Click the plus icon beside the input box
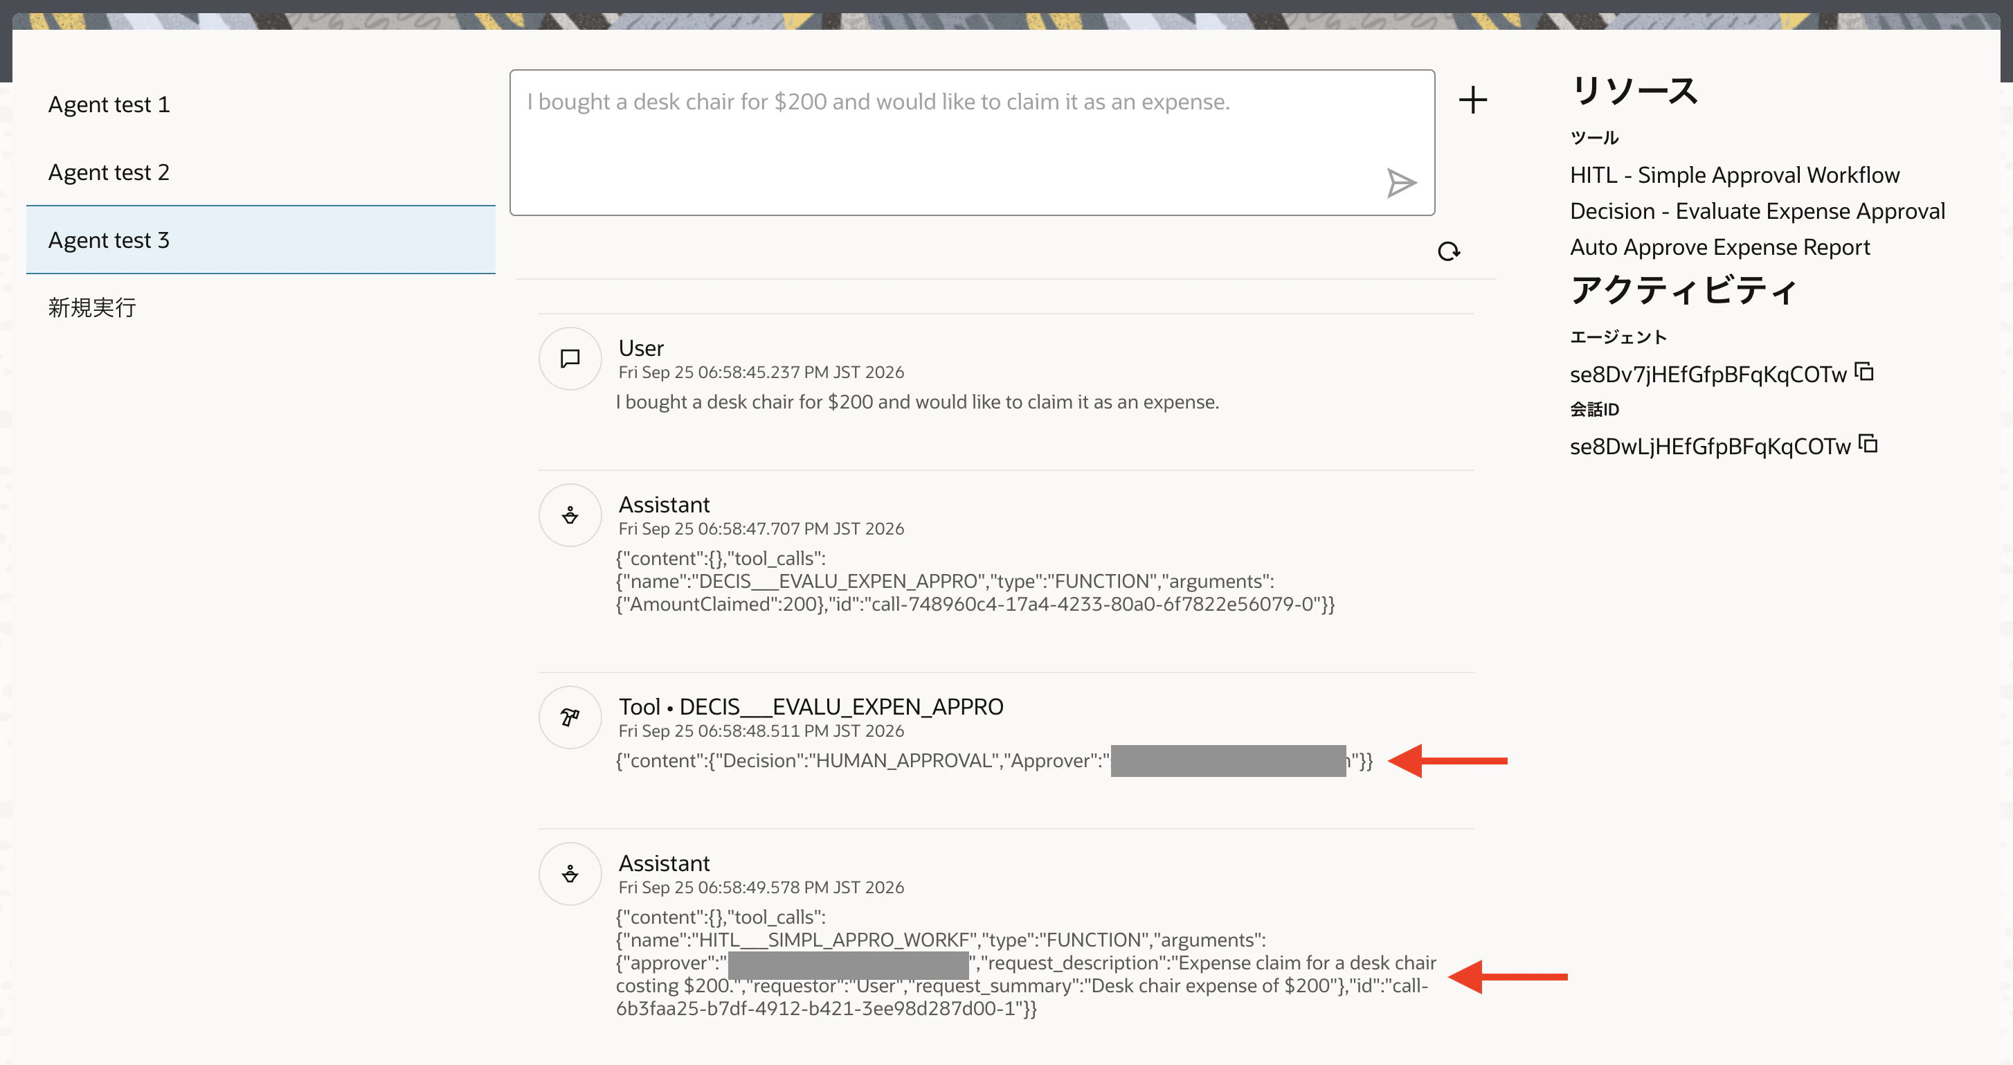 [1473, 100]
